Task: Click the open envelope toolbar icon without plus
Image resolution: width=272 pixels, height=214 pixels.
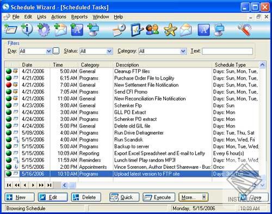Action: (x=186, y=30)
